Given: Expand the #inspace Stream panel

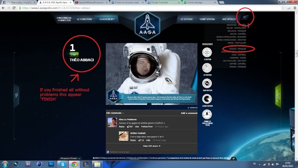Looking at the screenshot, I should (x=70, y=158).
